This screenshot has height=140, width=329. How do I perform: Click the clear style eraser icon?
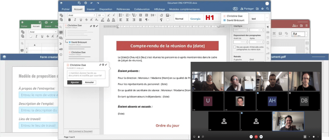click(161, 15)
